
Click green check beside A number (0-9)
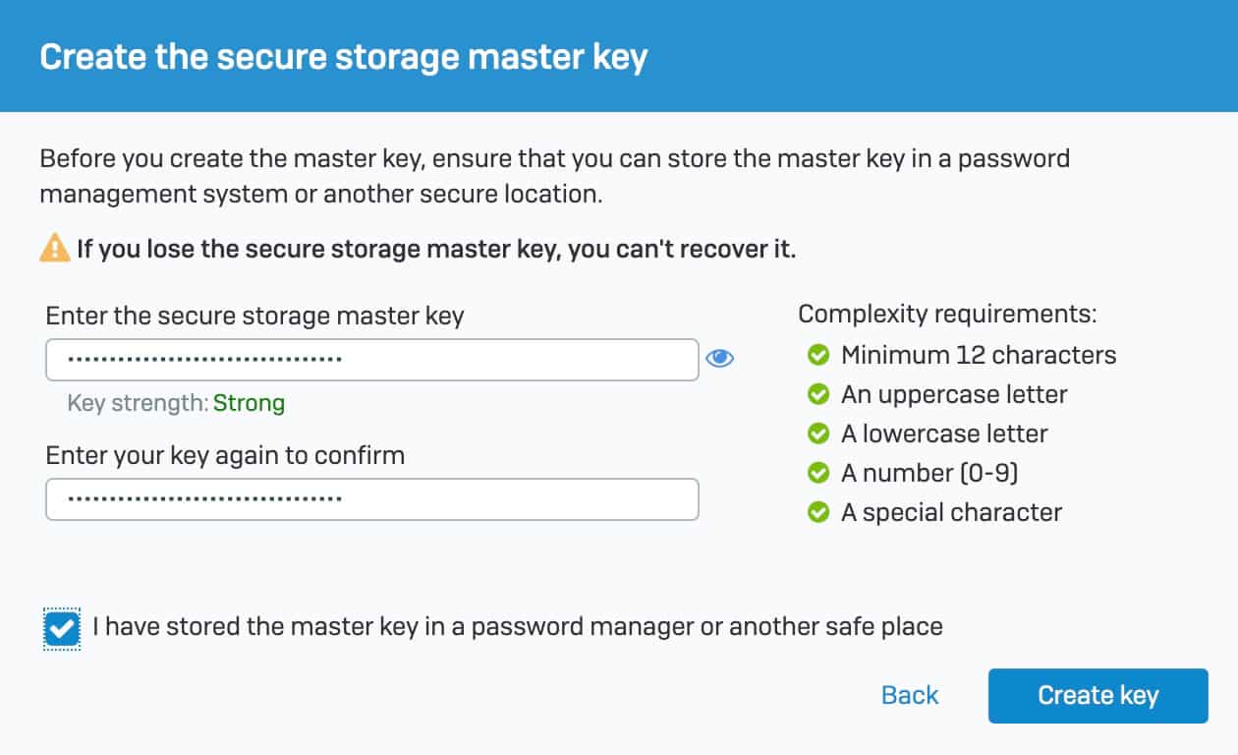point(817,473)
